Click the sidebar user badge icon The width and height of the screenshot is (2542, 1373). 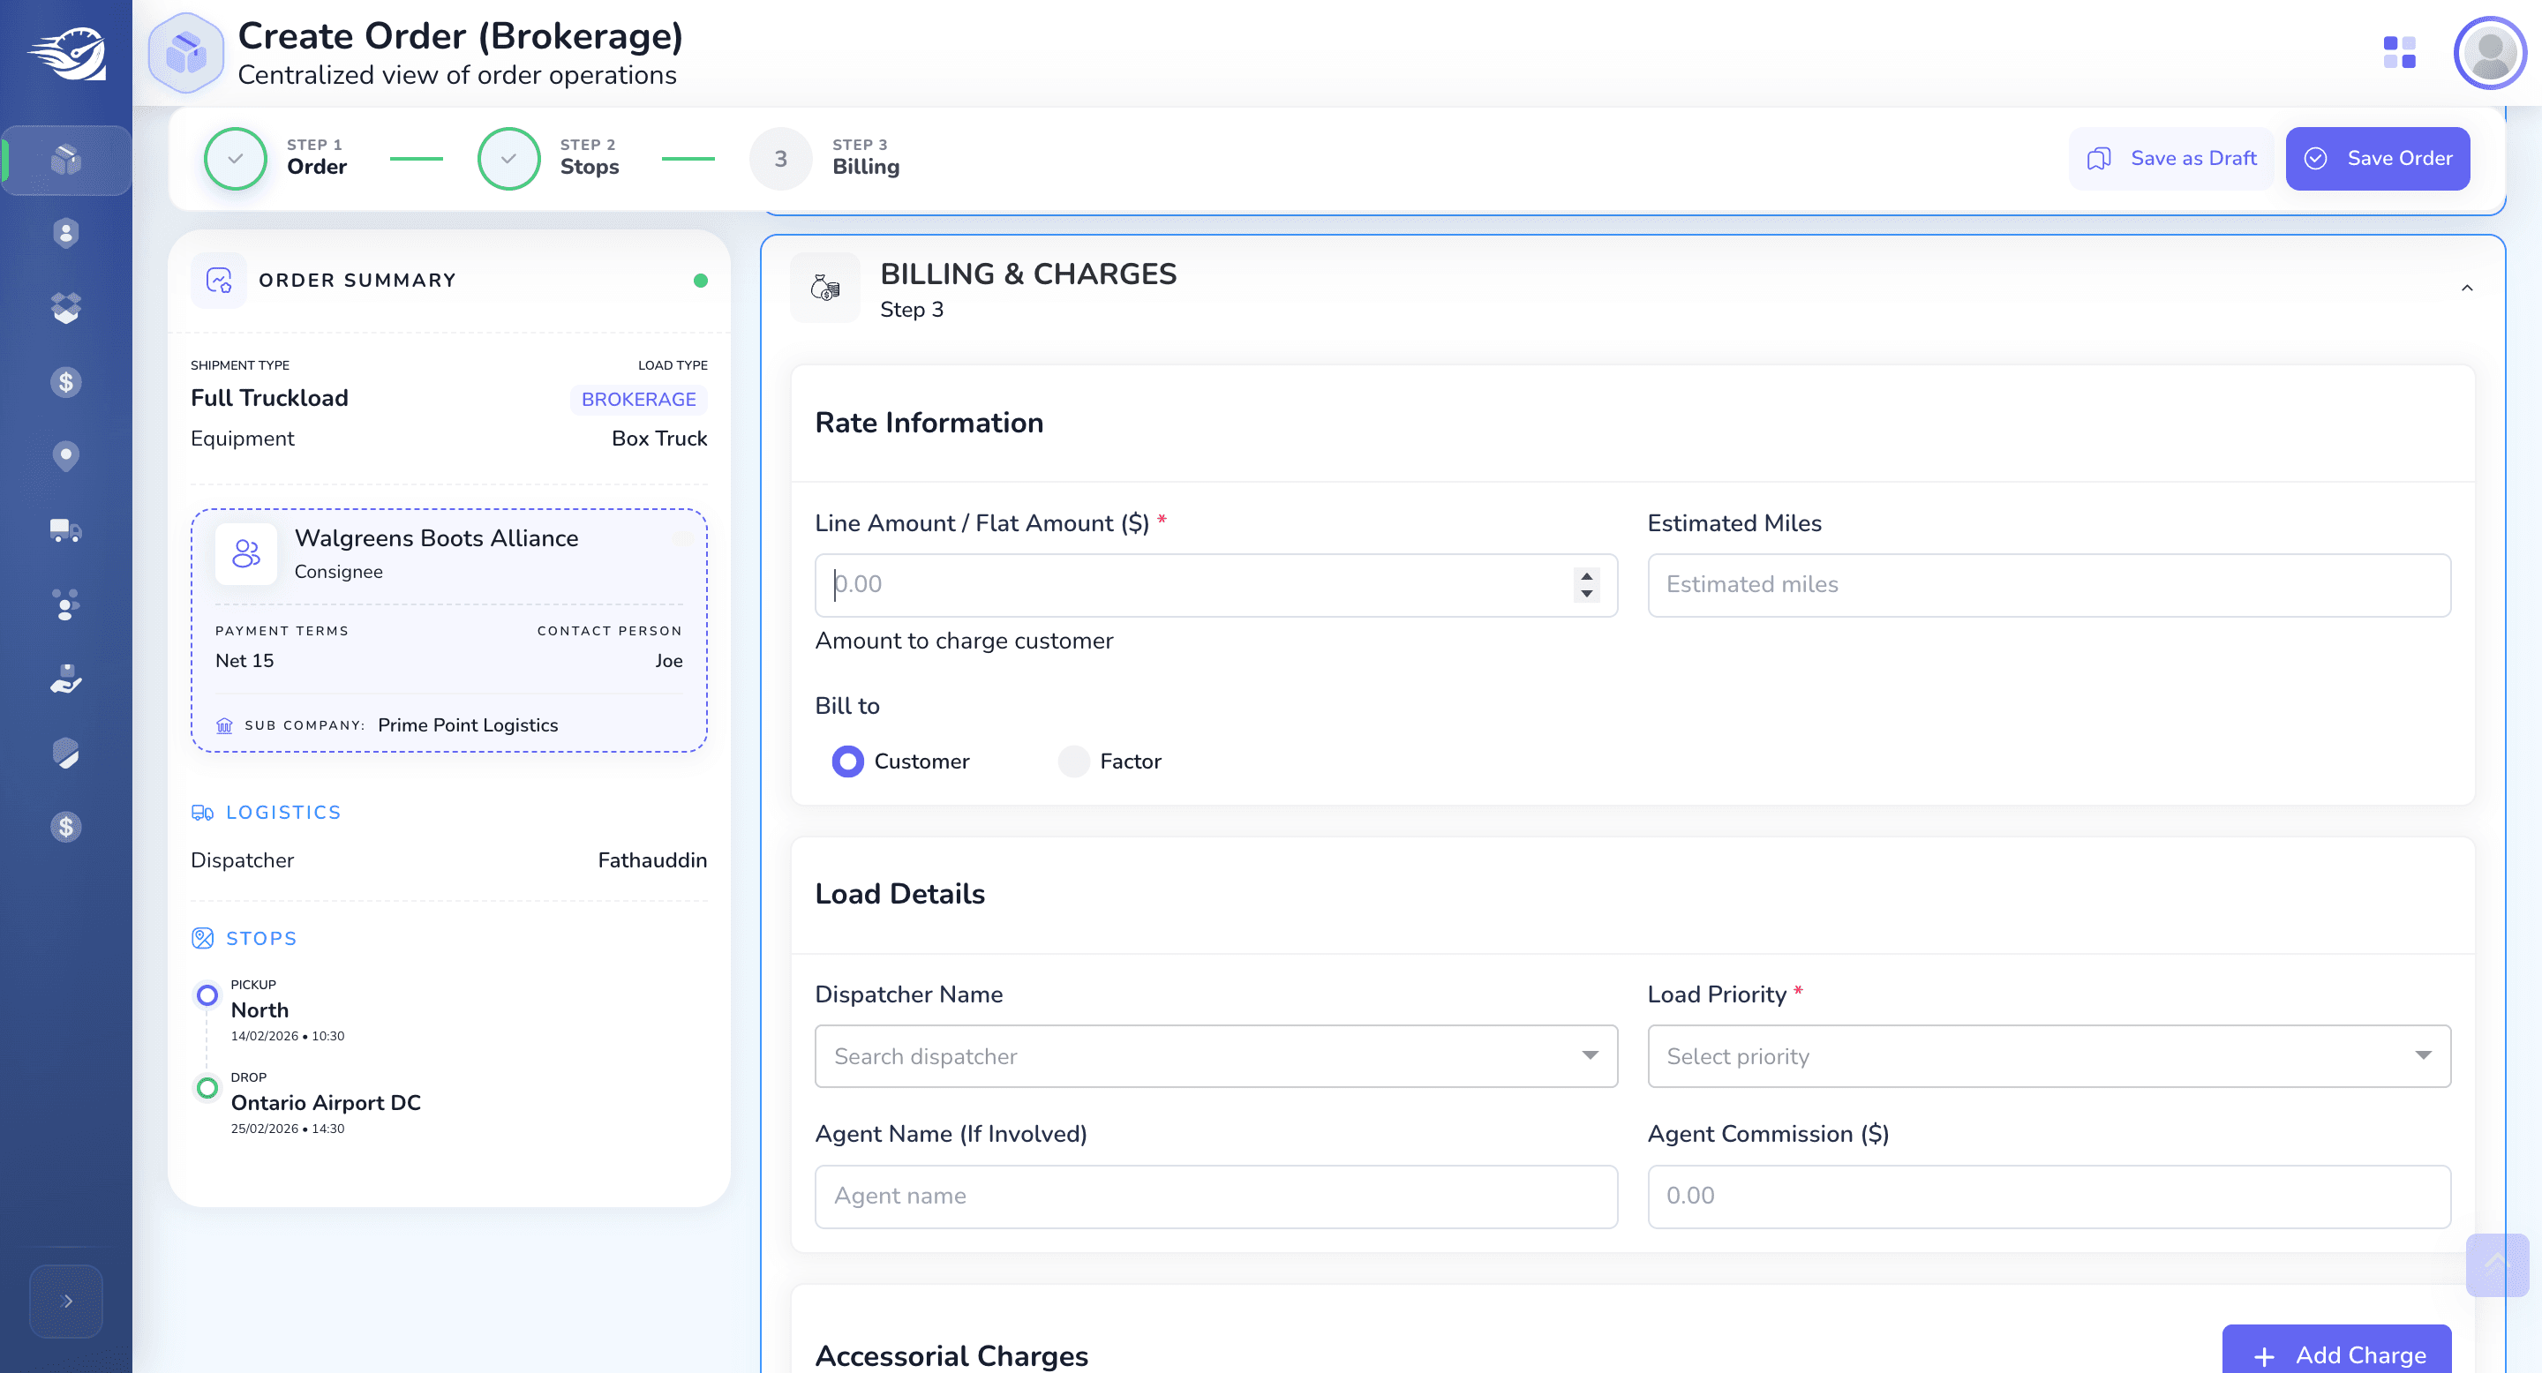click(x=66, y=234)
